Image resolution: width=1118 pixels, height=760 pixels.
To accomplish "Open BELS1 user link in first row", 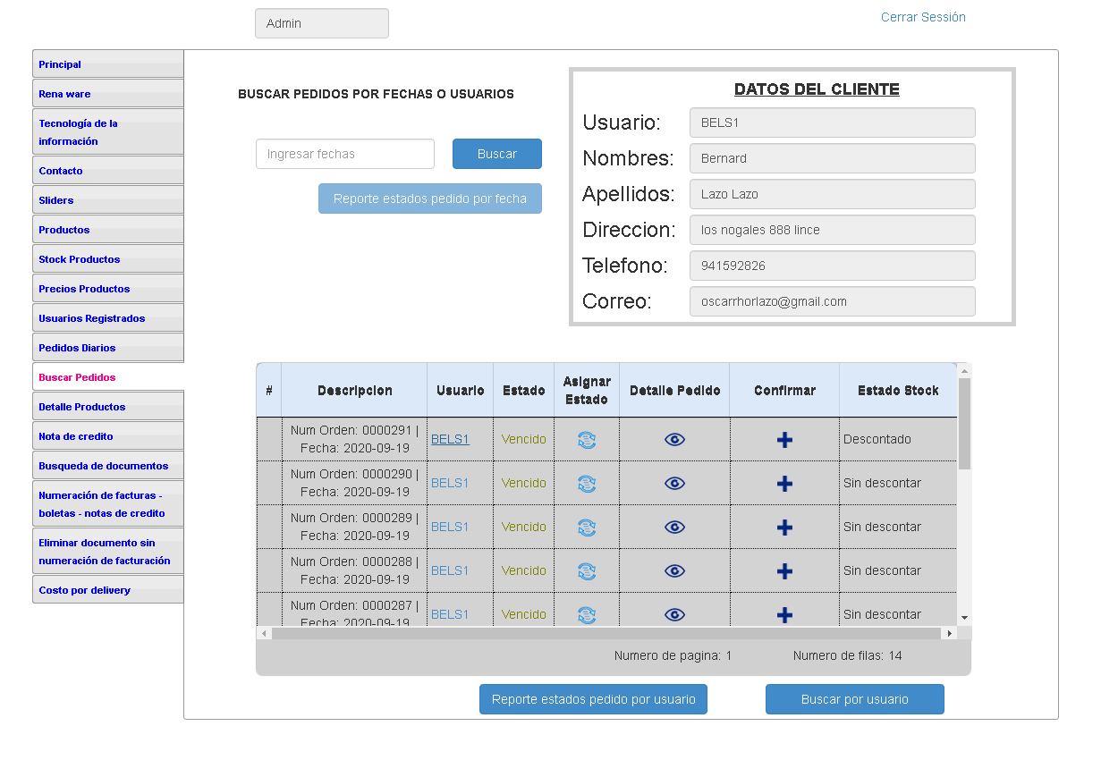I will tap(450, 440).
